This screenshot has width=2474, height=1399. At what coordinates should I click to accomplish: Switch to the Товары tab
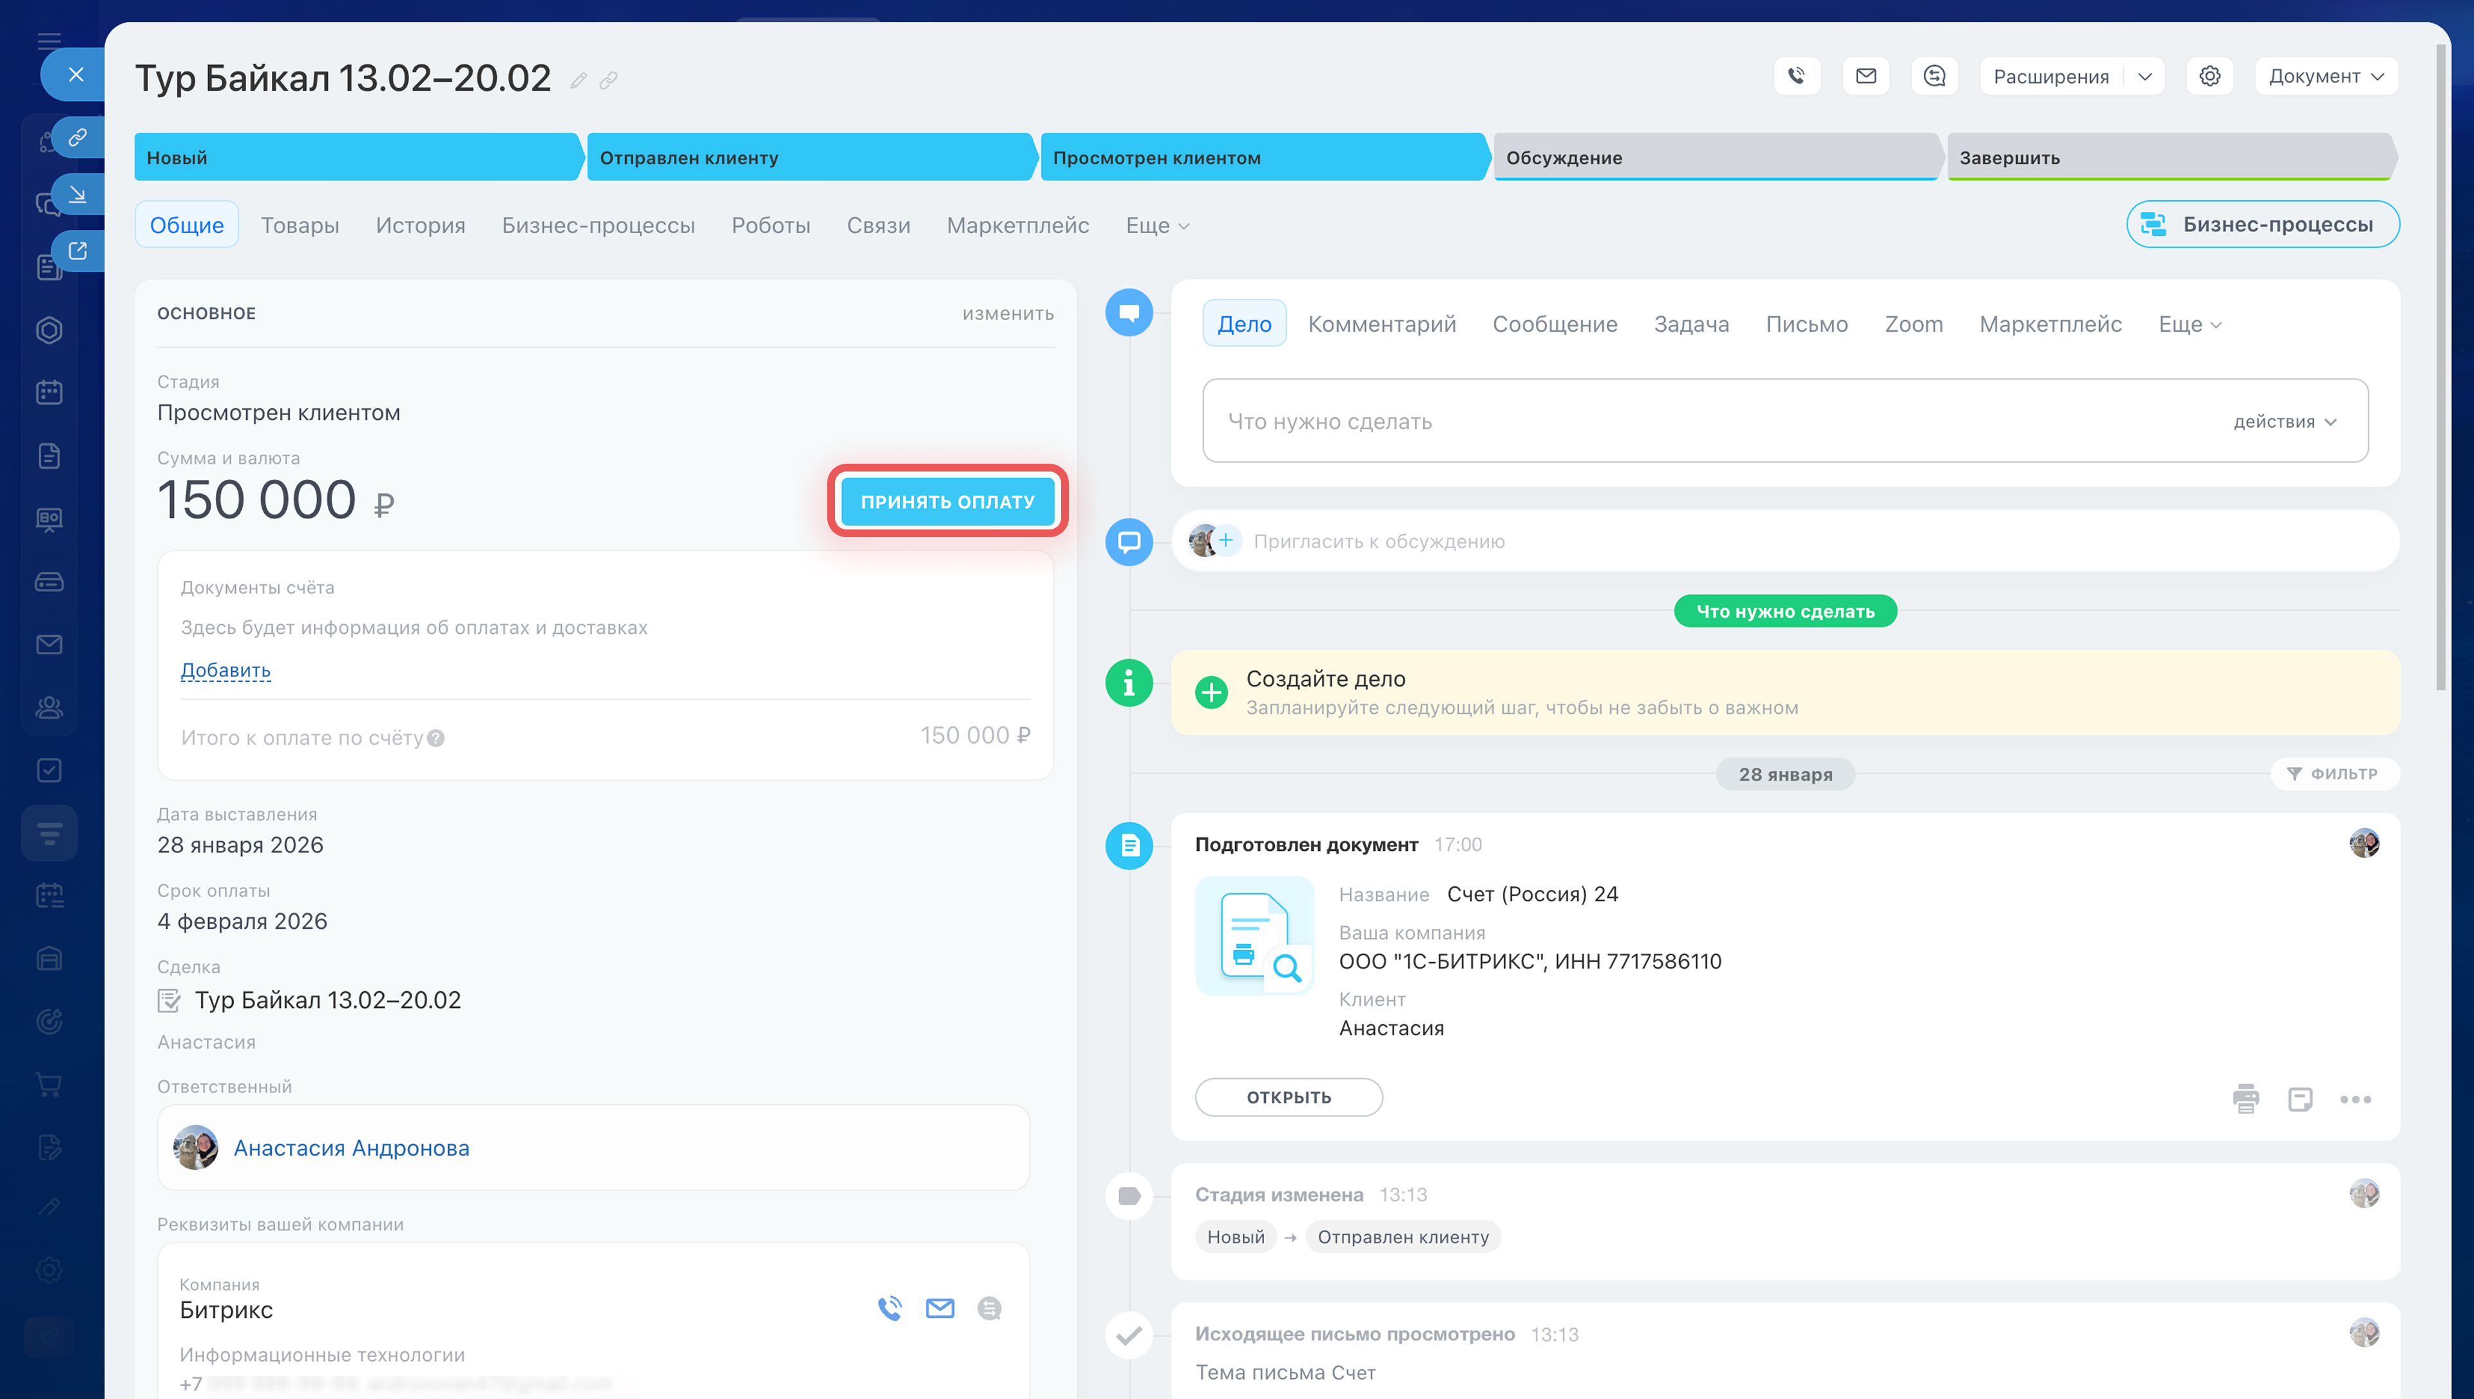(x=300, y=225)
